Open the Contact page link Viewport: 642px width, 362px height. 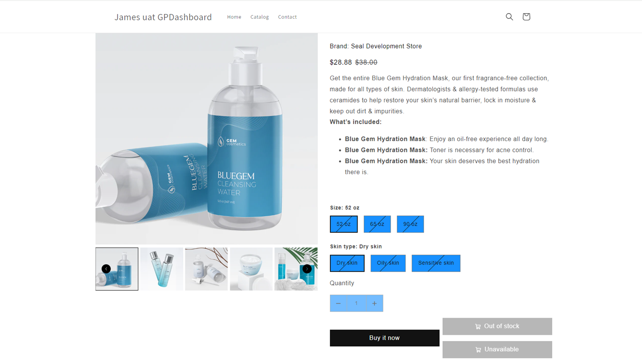click(x=287, y=17)
